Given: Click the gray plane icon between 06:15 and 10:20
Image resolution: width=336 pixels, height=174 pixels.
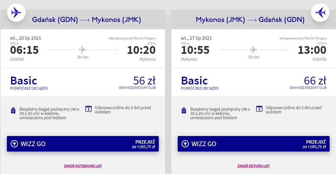Looking at the screenshot, I should tap(83, 50).
